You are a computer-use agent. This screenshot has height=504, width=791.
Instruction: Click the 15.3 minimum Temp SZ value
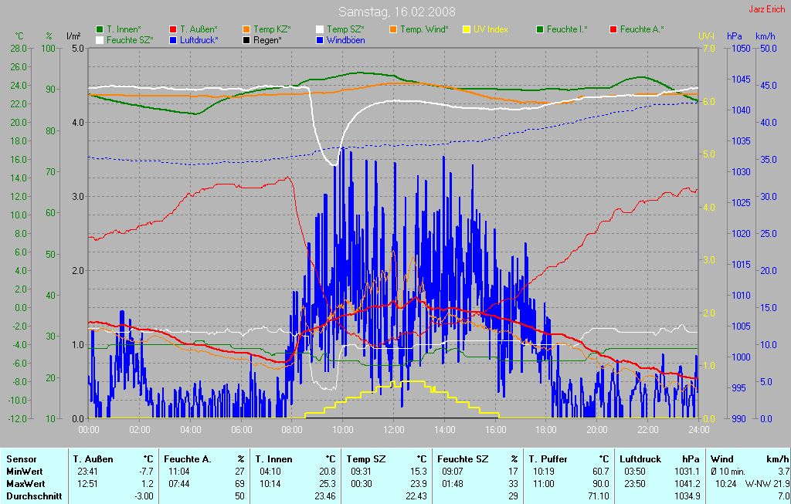419,472
